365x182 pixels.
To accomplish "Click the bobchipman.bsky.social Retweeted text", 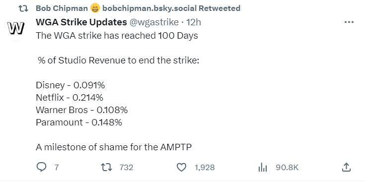I will pyautogui.click(x=171, y=8).
